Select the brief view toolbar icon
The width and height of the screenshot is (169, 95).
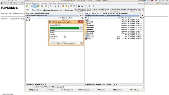[31, 6]
